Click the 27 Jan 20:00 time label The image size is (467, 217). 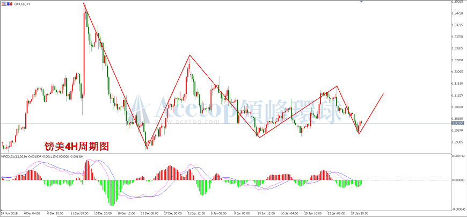click(x=360, y=214)
